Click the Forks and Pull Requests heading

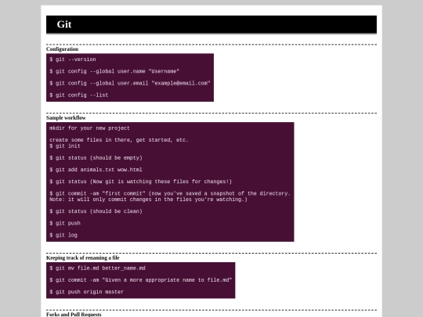74,315
